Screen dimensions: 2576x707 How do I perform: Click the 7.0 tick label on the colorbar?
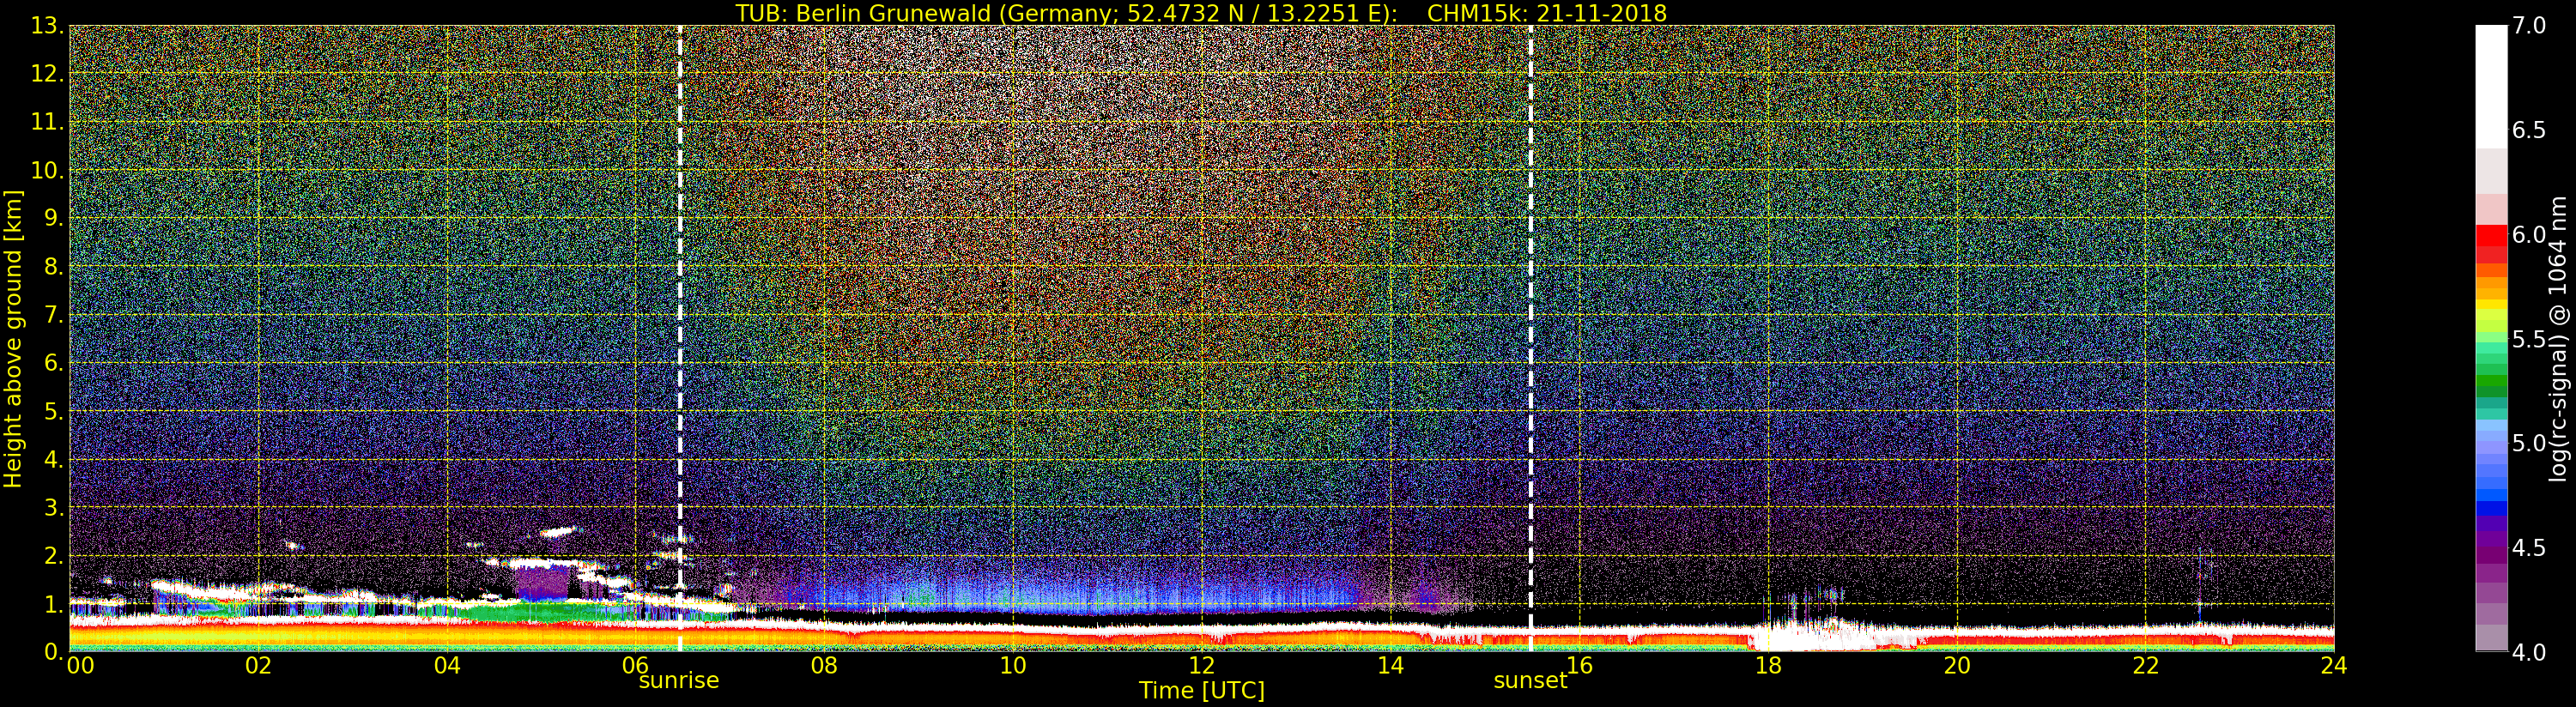click(2529, 26)
